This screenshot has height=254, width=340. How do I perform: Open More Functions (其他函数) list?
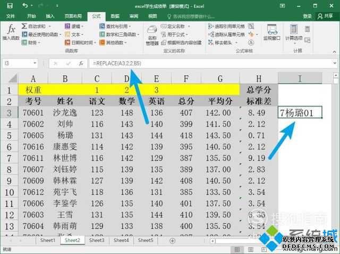click(x=113, y=43)
